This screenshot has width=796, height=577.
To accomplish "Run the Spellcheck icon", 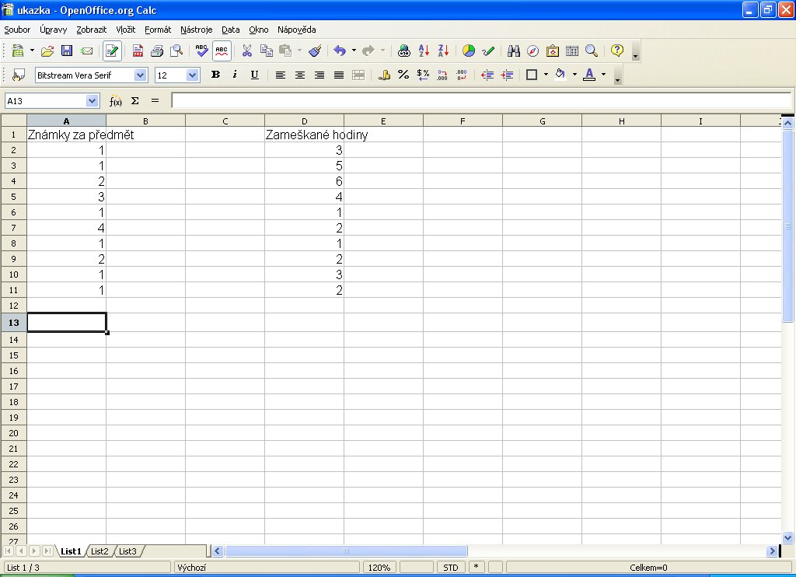I will 201,51.
